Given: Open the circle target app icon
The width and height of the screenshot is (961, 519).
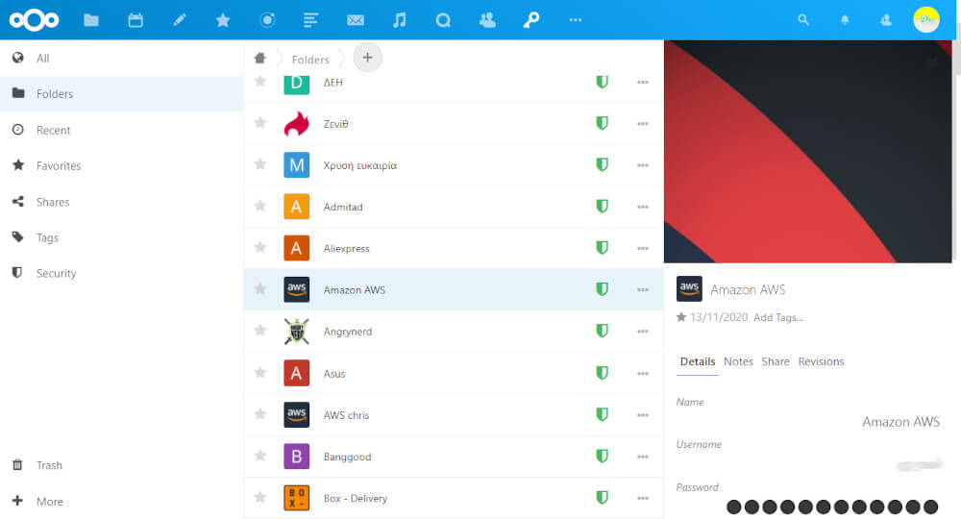Looking at the screenshot, I should tap(267, 20).
